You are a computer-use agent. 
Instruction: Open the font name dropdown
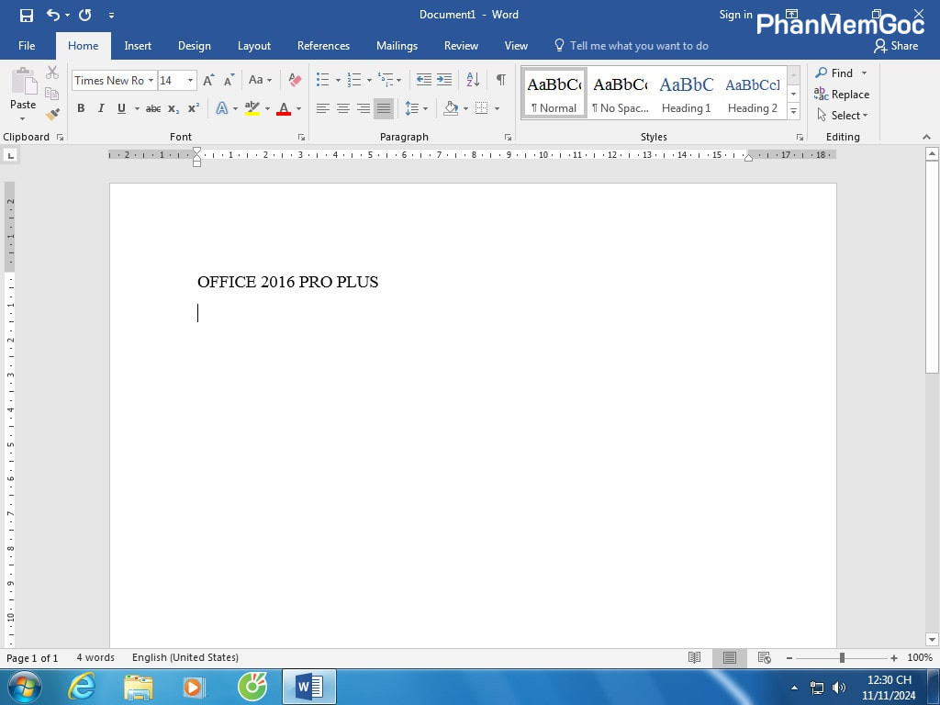pyautogui.click(x=151, y=81)
